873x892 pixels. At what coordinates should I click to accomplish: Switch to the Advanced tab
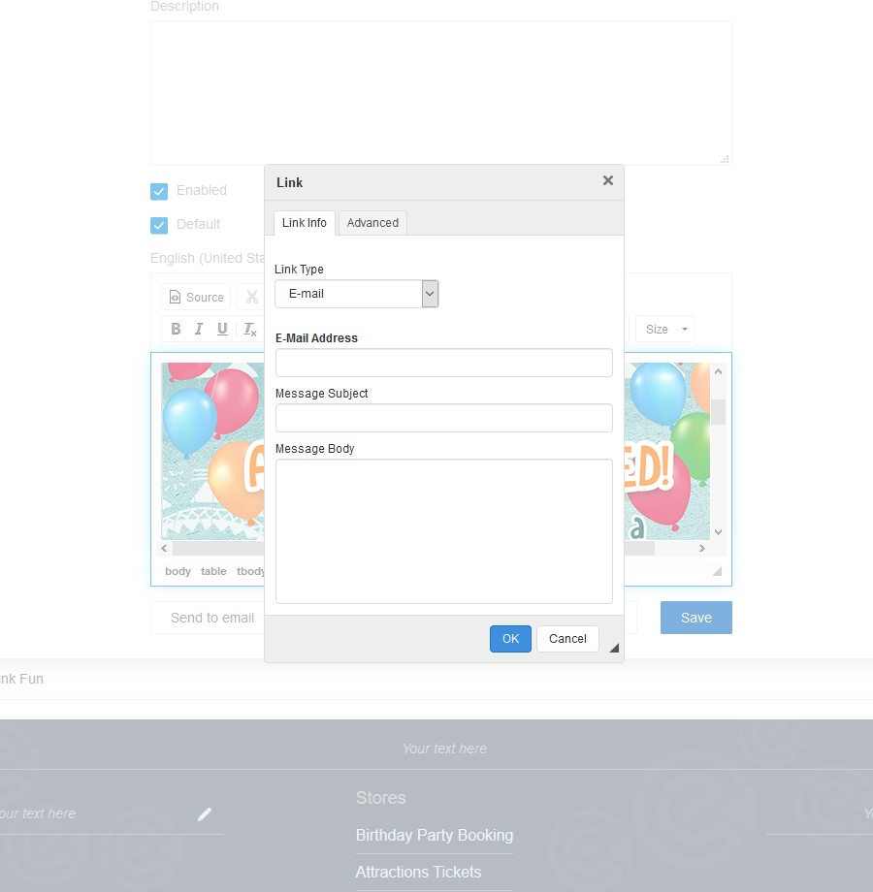coord(372,223)
